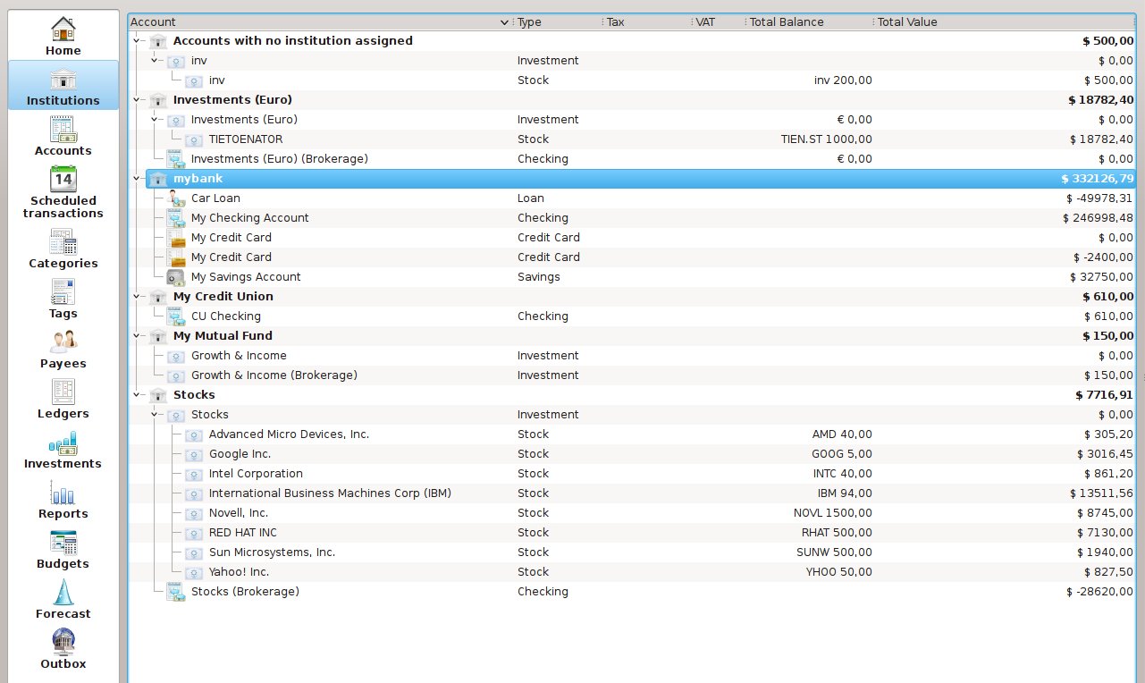
Task: Collapse the My Mutual Fund group
Action: [137, 335]
